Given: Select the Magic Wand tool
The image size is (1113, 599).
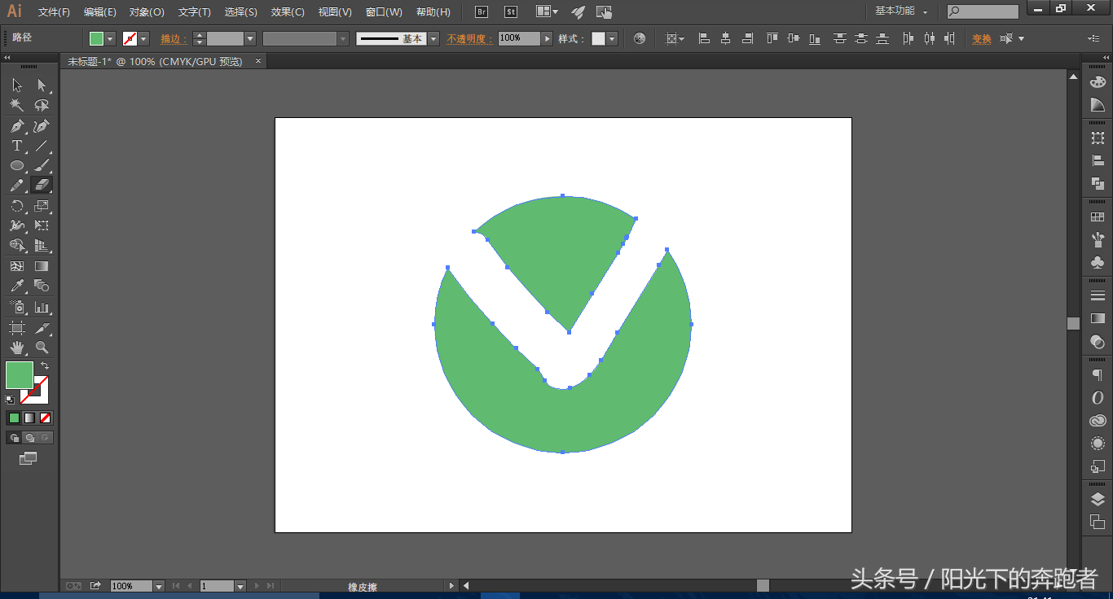Looking at the screenshot, I should [17, 105].
